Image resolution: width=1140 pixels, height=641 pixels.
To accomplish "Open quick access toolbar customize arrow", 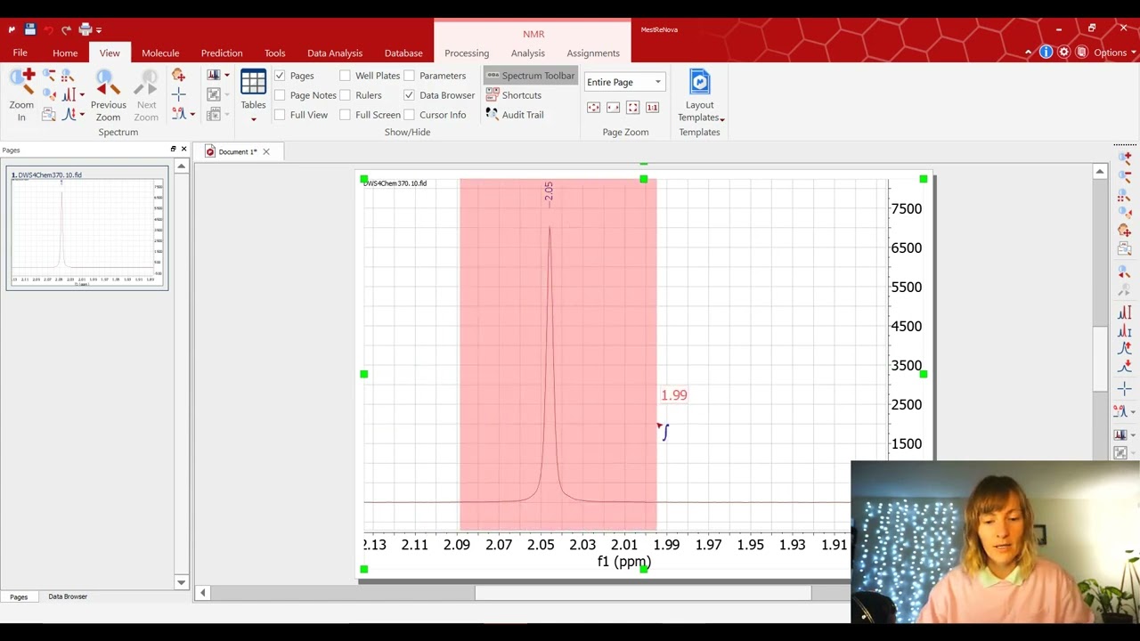I will coord(99,29).
